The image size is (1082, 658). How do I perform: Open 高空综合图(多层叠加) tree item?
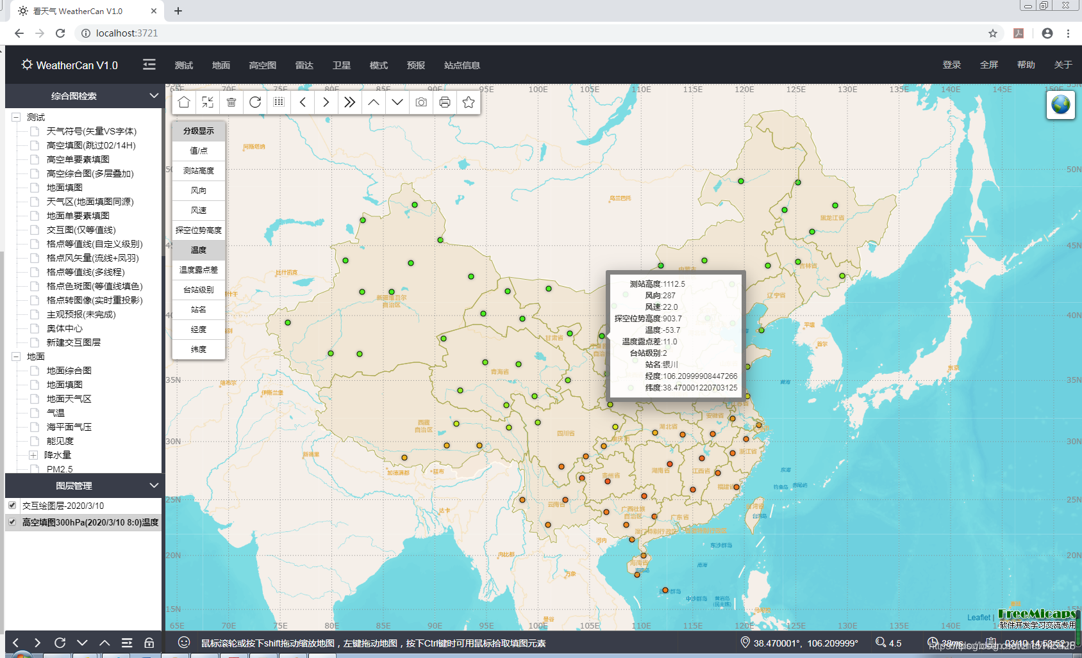(90, 173)
